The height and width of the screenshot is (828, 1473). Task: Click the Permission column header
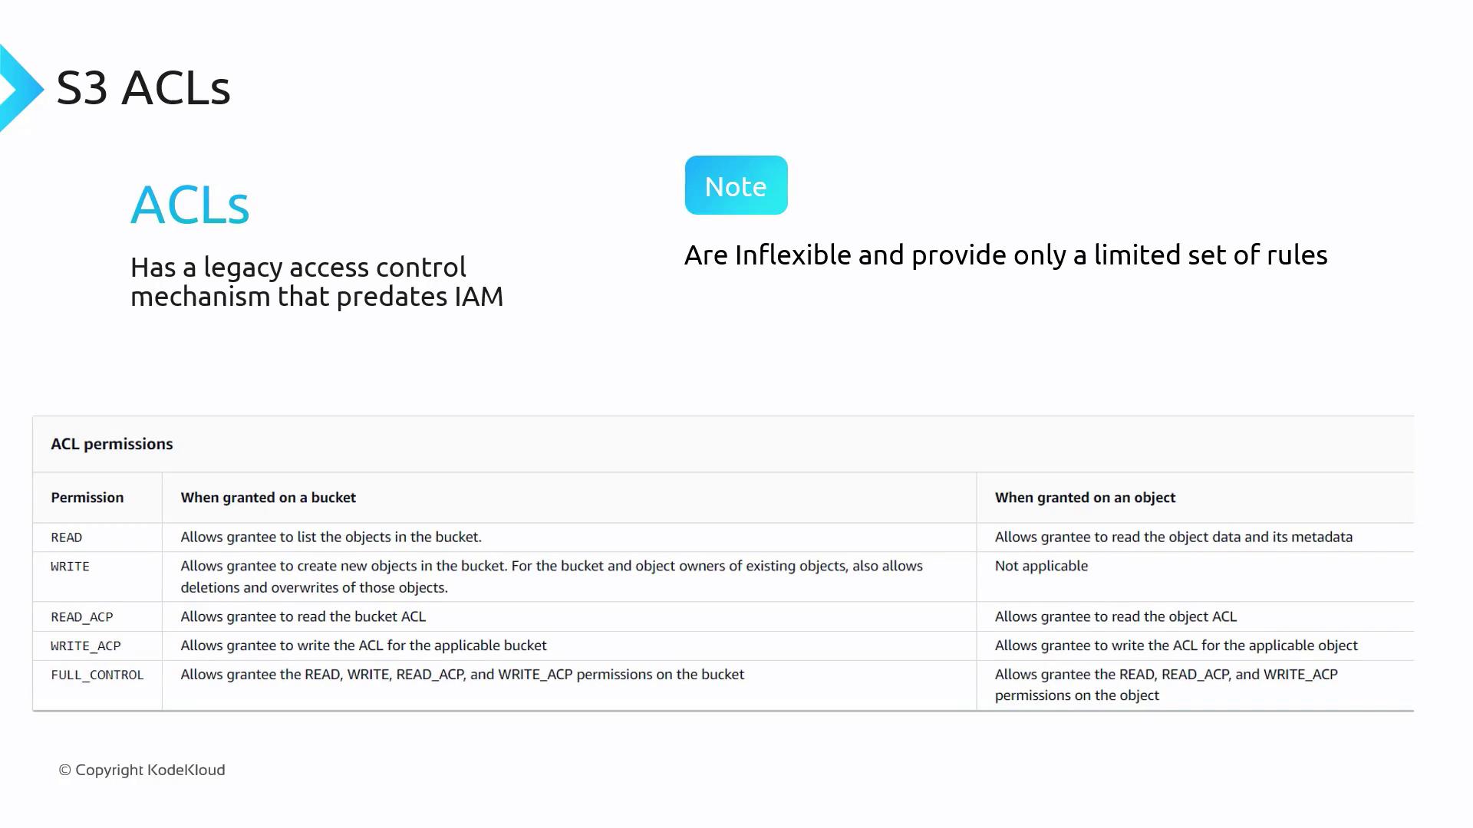tap(87, 498)
